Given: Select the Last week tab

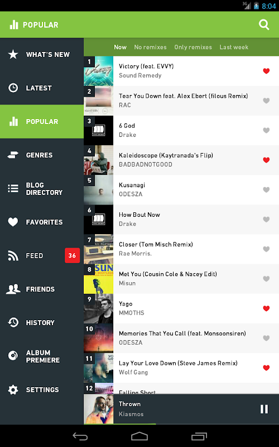Looking at the screenshot, I should tap(234, 47).
